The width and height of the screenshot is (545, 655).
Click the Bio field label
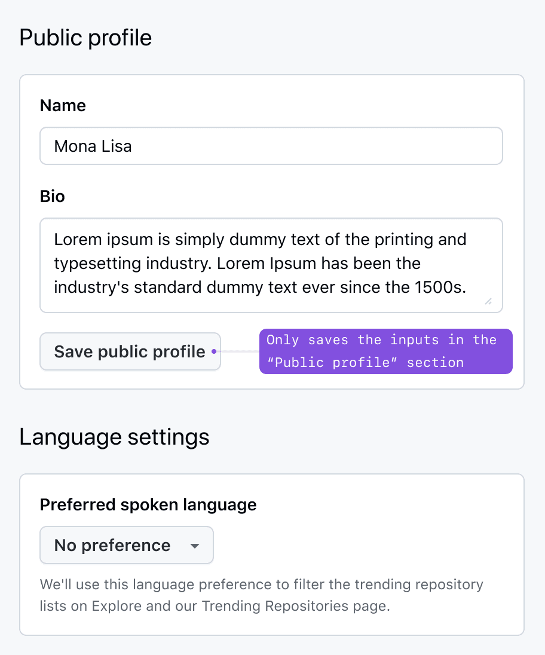click(52, 197)
